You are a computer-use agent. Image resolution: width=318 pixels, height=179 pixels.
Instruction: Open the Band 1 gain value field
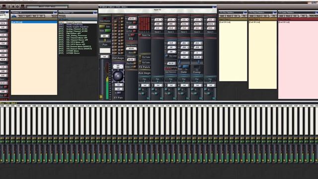click(159, 28)
